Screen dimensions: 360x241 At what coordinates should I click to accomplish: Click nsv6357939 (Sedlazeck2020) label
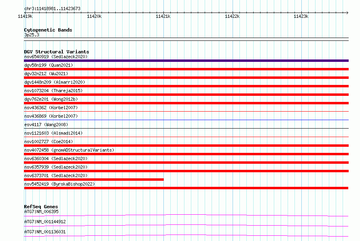click(56, 167)
